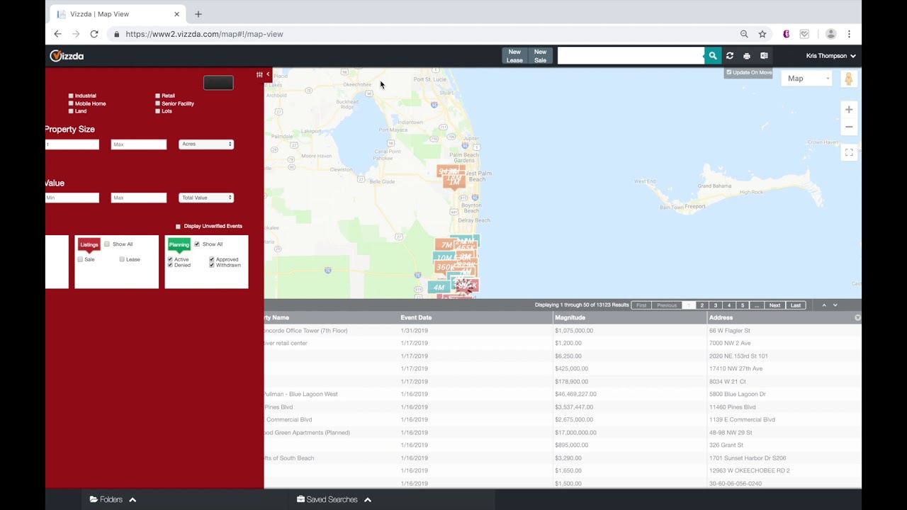Screen dimensions: 907x510
Task: Uncheck the Withdrawn planning checkbox
Action: click(x=212, y=265)
